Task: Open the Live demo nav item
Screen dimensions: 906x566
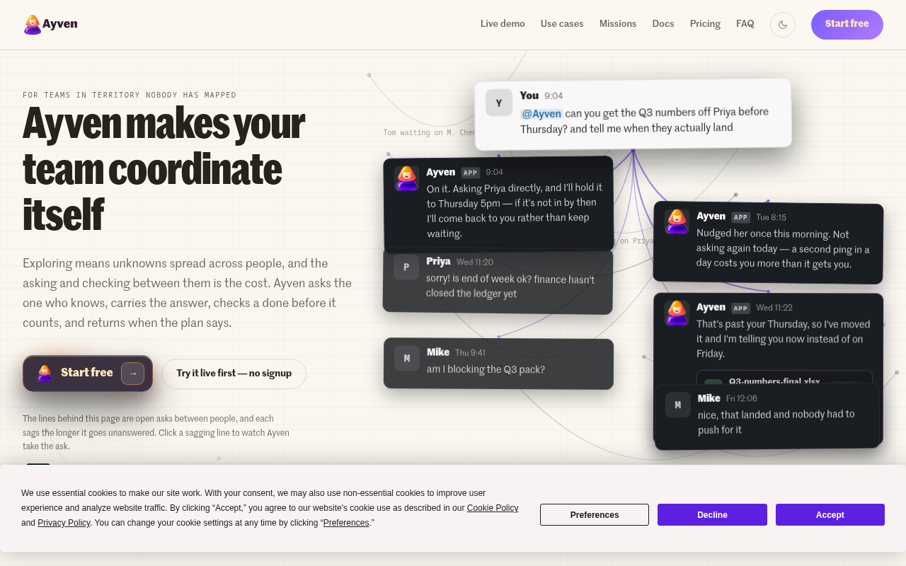Action: click(x=503, y=24)
